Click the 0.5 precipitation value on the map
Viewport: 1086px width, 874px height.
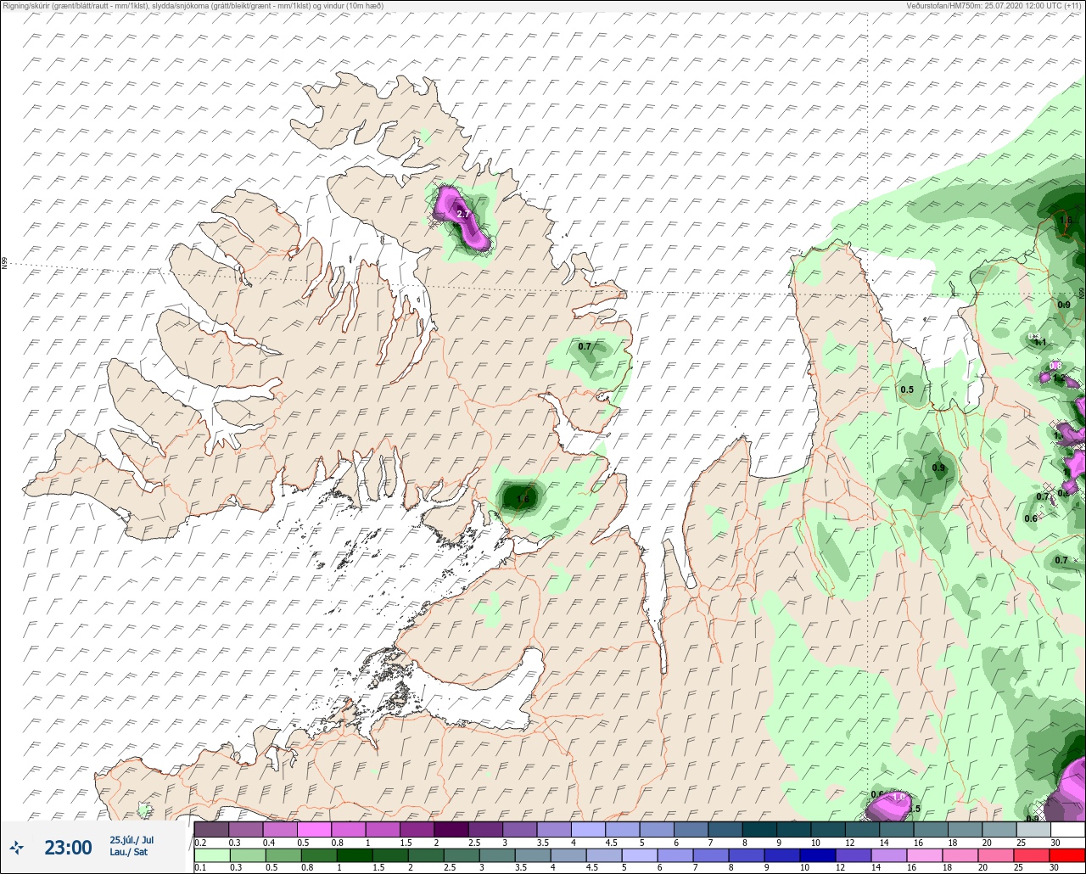(907, 389)
